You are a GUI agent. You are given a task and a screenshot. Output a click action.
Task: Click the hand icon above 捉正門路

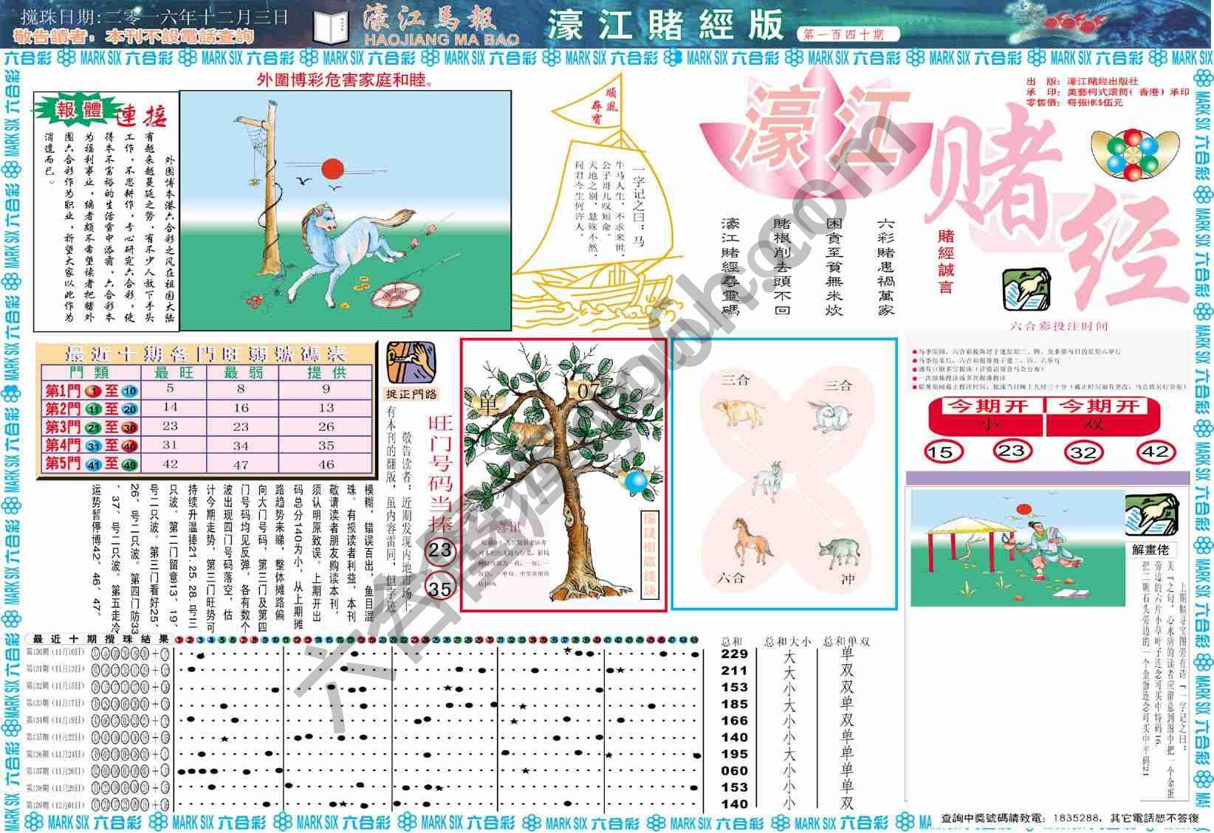(411, 362)
